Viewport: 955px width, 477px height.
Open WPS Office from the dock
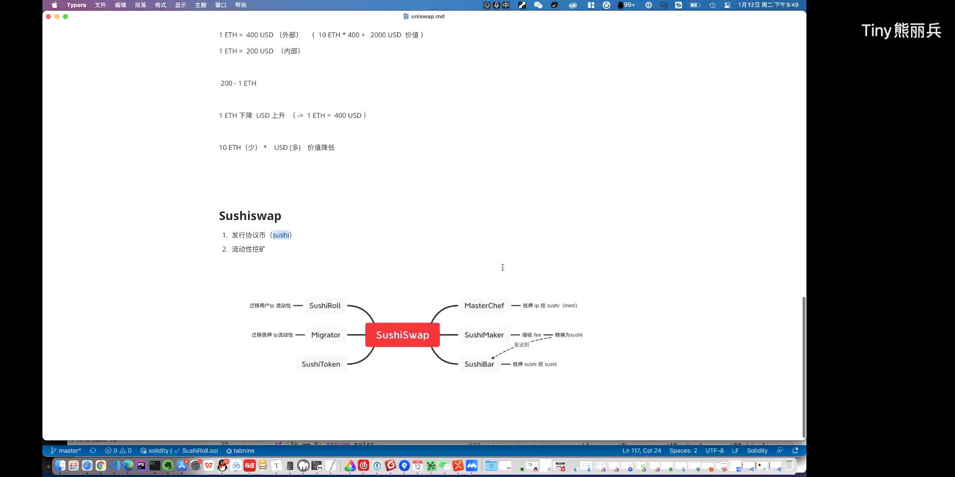click(209, 466)
